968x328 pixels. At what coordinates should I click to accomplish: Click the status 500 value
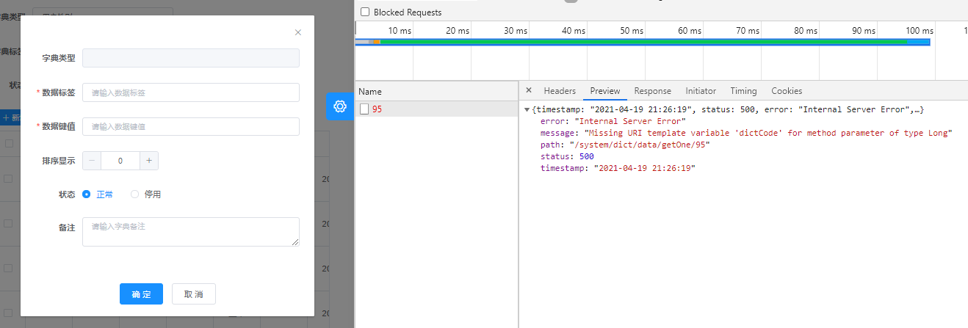[586, 157]
